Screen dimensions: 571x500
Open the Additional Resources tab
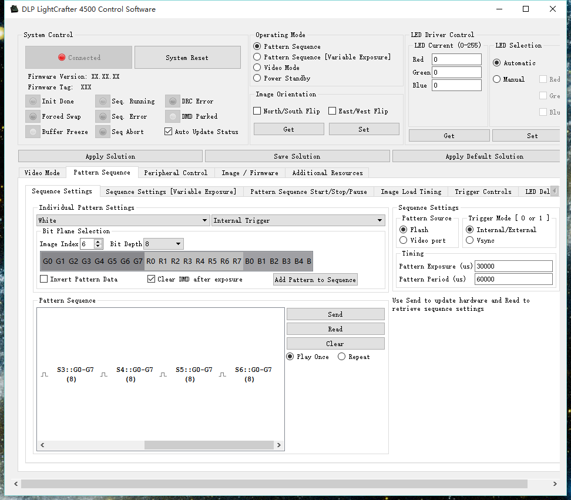coord(327,173)
